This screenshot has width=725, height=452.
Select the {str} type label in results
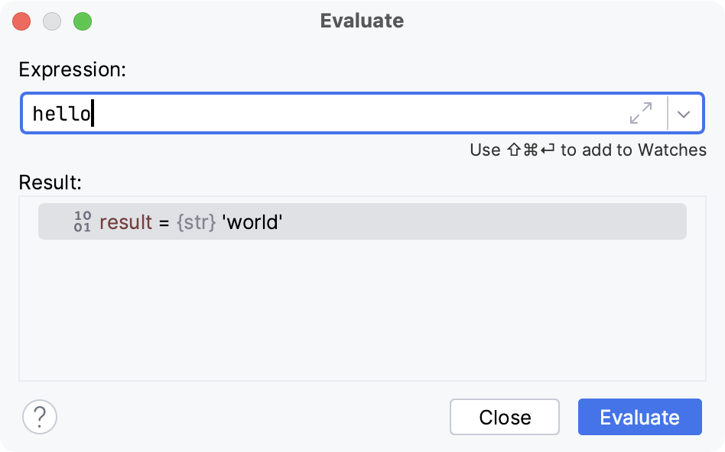(x=201, y=221)
